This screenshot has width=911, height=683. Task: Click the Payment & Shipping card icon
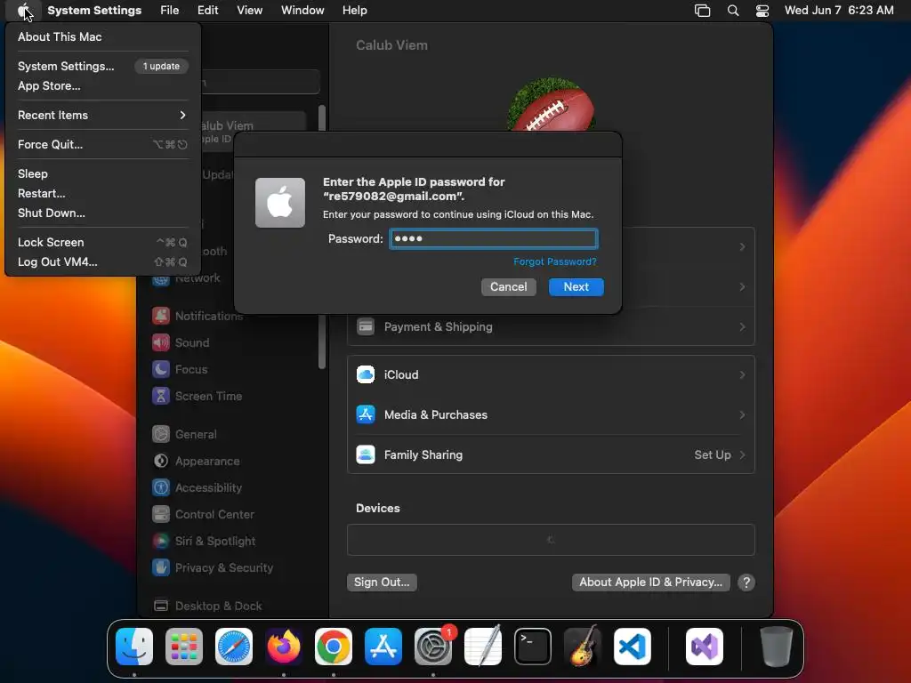[x=366, y=327]
